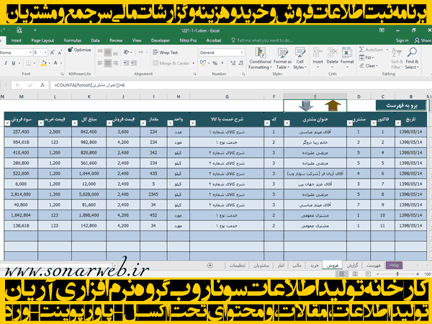This screenshot has width=432, height=324.
Task: Switch to Page Layout view in the status bar
Action: (355, 274)
